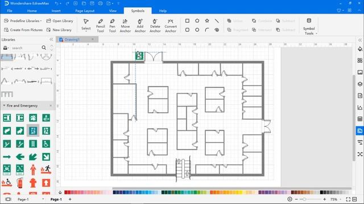364x204 pixels.
Task: Activate the Move Anchor tool
Action: (125, 25)
